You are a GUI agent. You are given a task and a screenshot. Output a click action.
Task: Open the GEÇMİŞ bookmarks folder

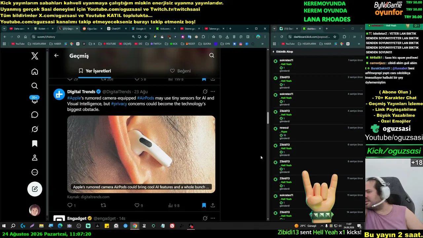pos(125,44)
